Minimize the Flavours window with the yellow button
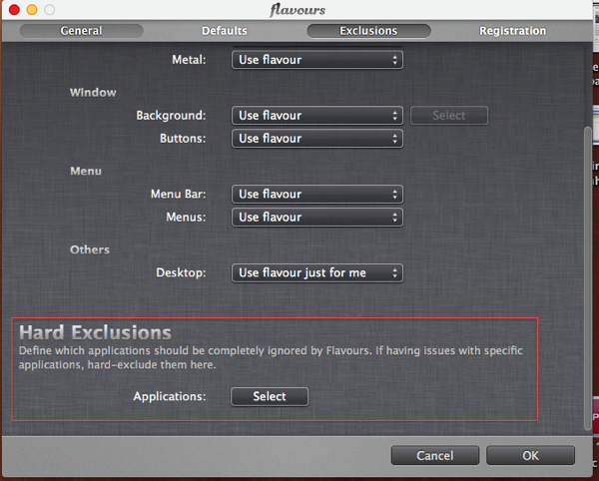The image size is (599, 481). click(x=32, y=10)
